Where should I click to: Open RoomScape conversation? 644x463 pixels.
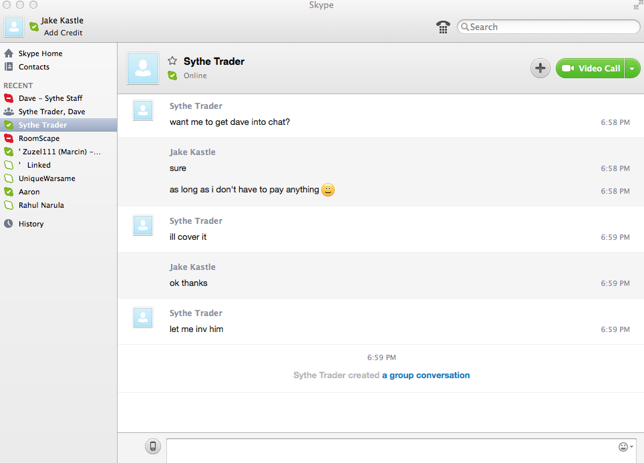click(58, 138)
